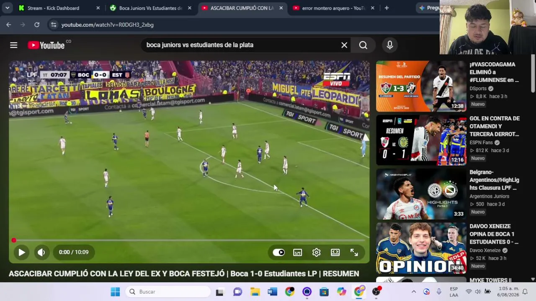Open Copilot from the taskbar
The image size is (536, 301).
342,292
